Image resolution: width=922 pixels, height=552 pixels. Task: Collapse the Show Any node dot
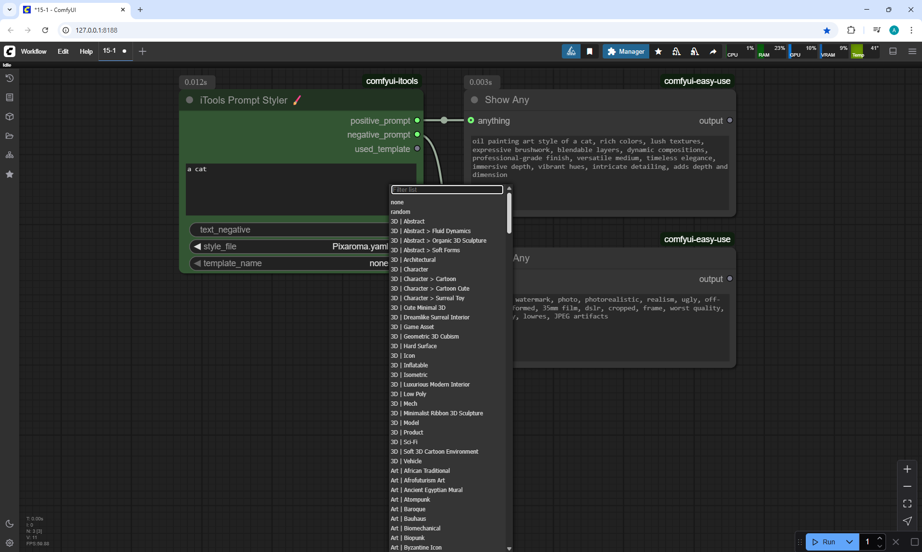[474, 100]
